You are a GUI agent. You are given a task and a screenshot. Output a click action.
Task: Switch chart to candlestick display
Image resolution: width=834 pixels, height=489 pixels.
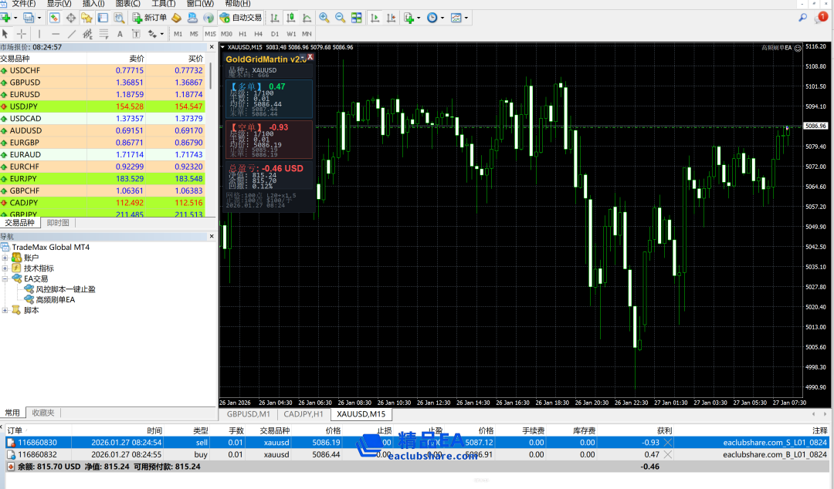(291, 17)
